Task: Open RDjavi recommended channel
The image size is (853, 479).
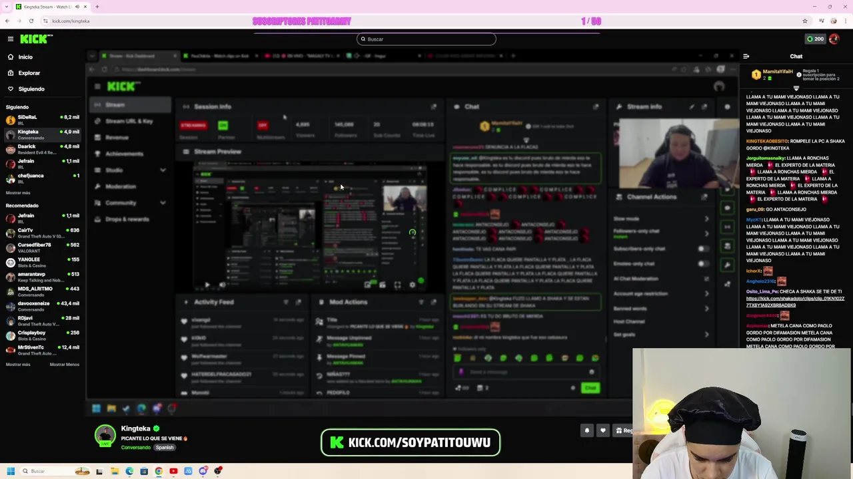Action: (x=43, y=321)
